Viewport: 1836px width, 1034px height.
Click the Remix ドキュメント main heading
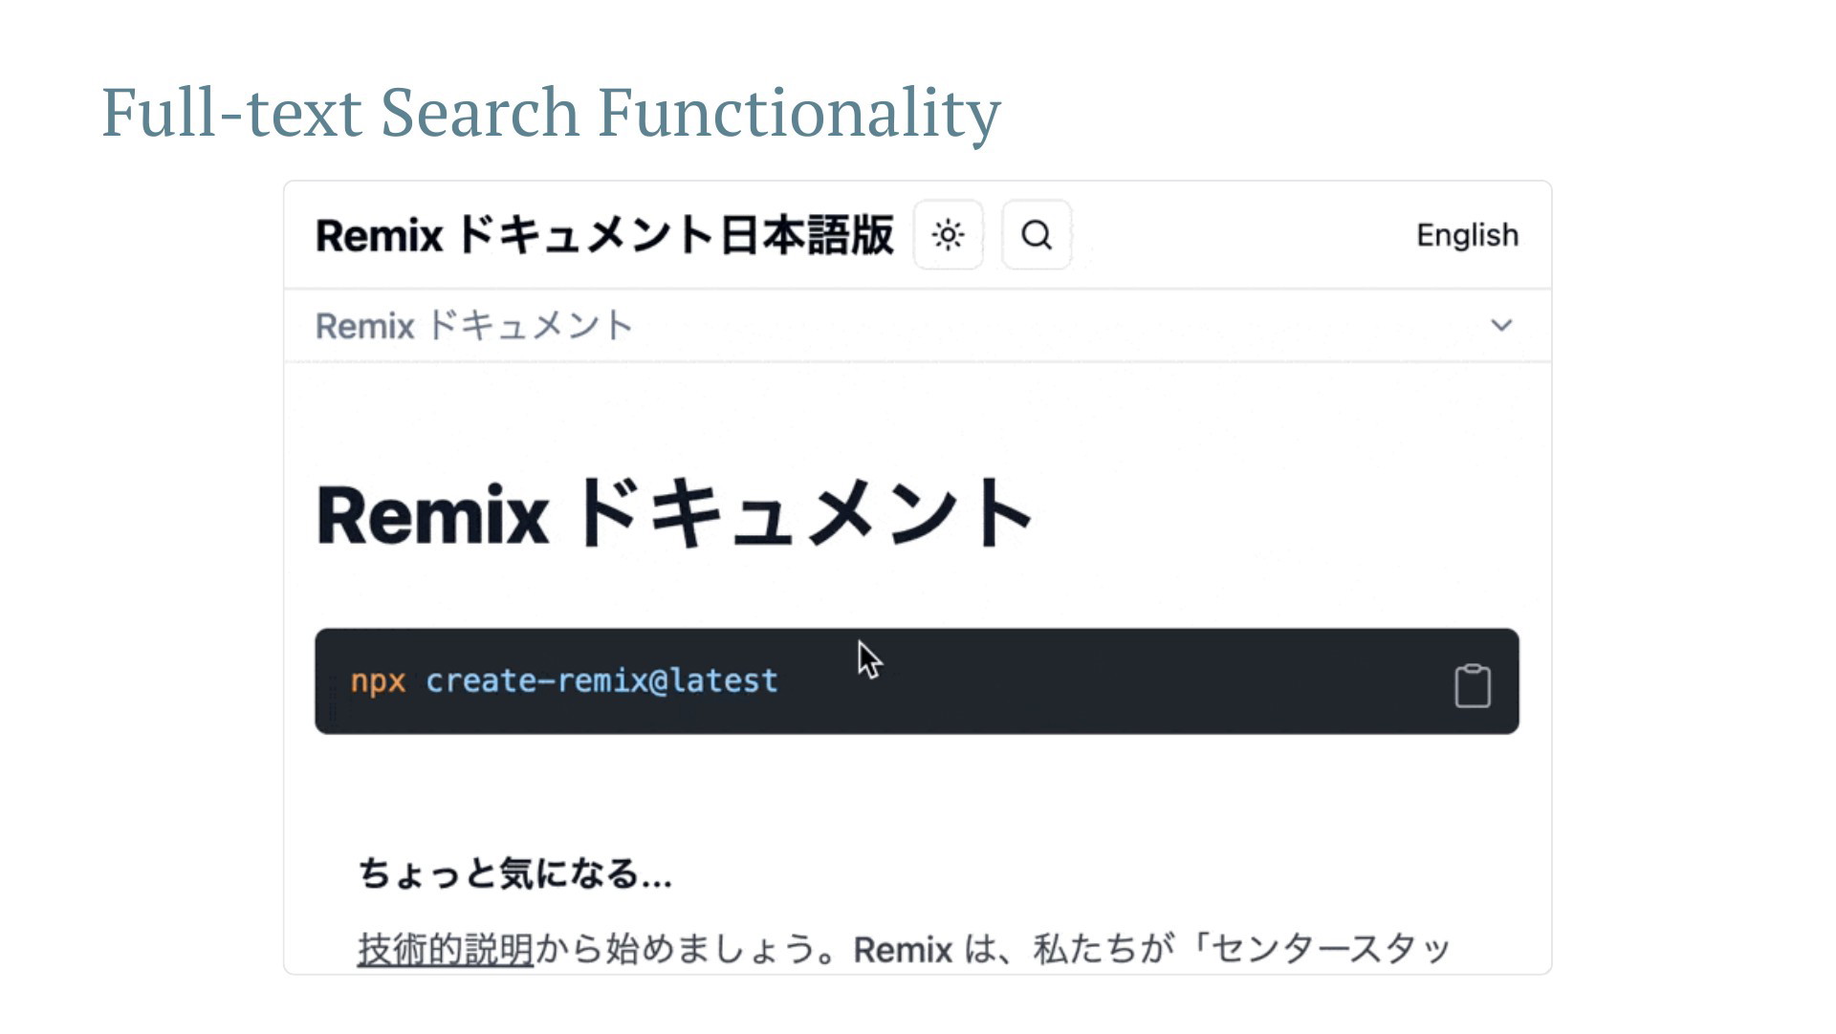674,514
